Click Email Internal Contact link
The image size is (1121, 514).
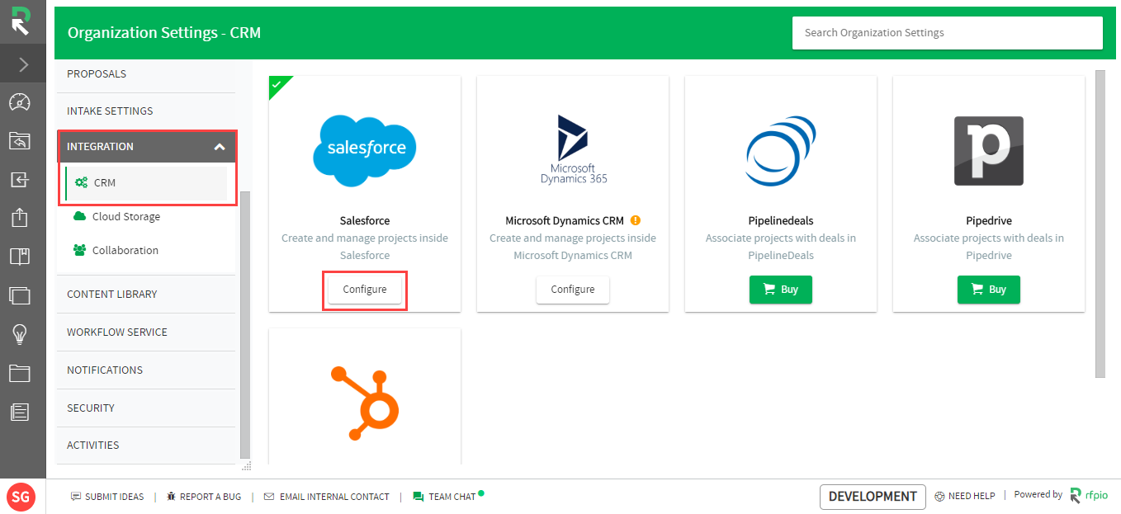[x=334, y=497]
